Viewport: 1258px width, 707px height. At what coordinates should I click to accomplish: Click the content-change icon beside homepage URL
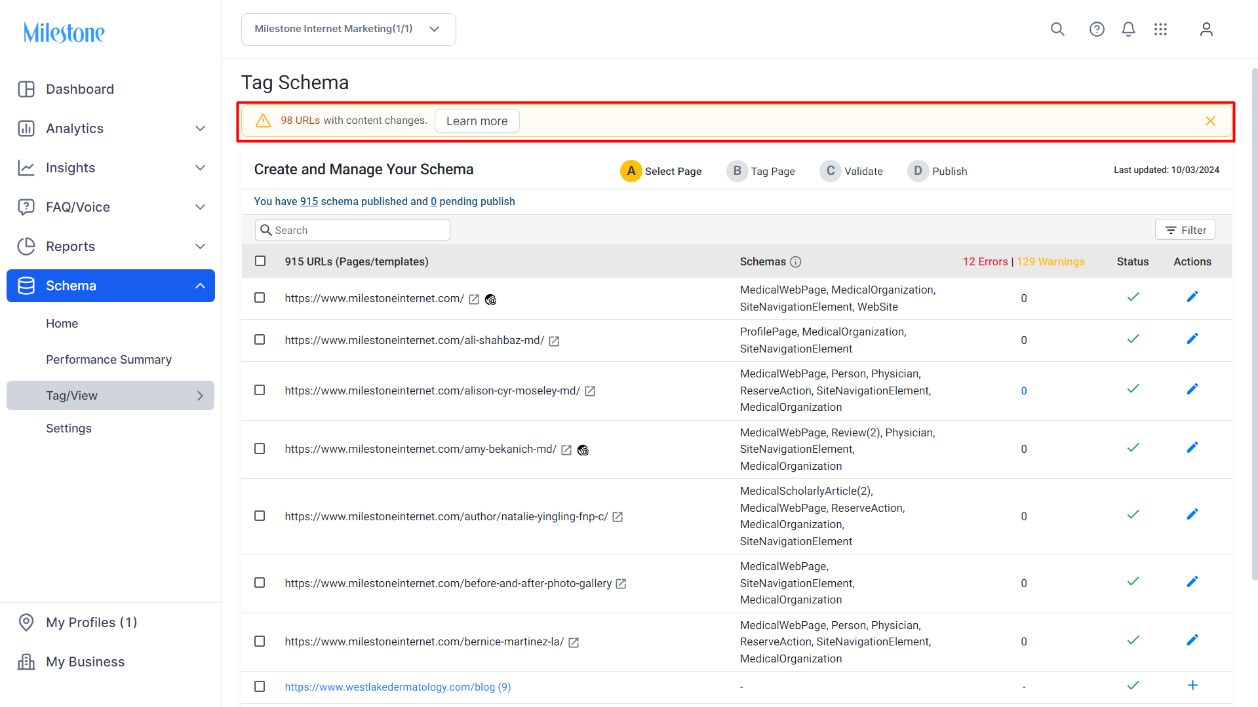[x=490, y=299]
